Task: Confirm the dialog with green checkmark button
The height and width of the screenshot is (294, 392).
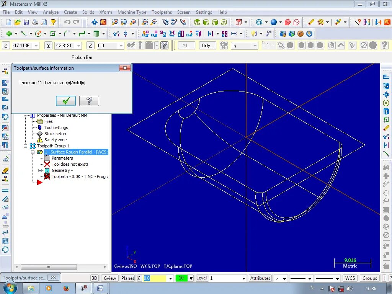Action: (66, 101)
